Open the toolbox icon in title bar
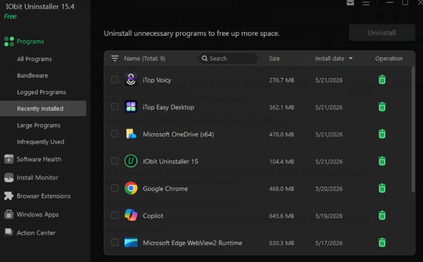The image size is (423, 262). point(350,3)
